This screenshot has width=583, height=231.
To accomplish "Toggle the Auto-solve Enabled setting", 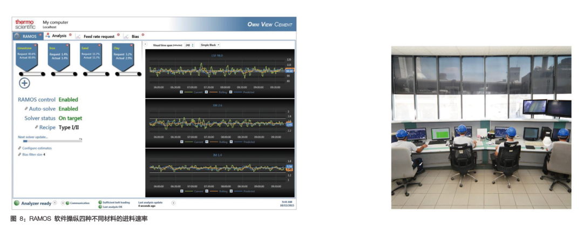I will point(69,109).
